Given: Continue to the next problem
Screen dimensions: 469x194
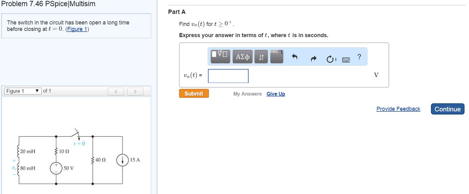Looking at the screenshot, I should pos(448,109).
